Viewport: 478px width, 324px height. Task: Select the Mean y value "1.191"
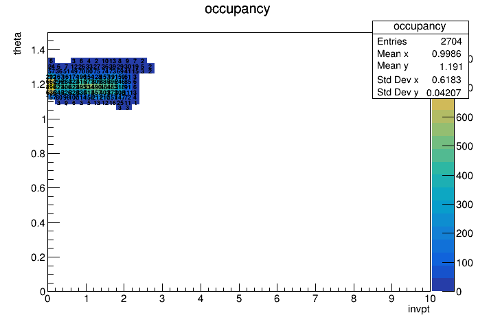(451, 67)
